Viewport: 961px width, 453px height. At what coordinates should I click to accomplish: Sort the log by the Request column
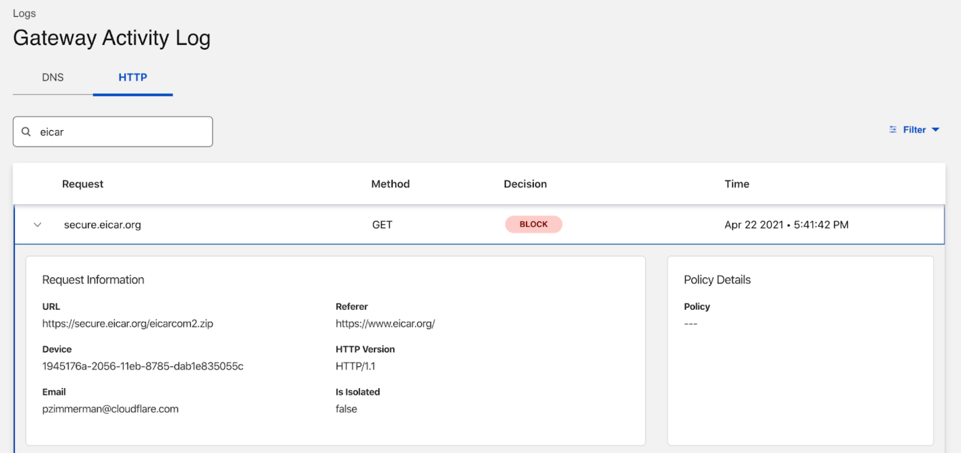point(82,184)
